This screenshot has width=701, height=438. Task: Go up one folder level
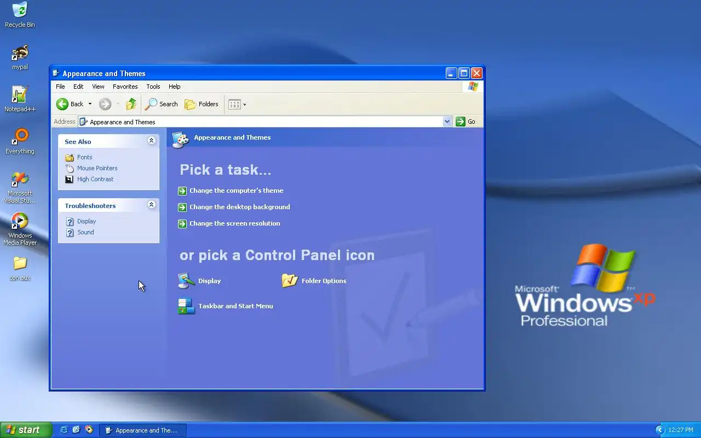131,104
